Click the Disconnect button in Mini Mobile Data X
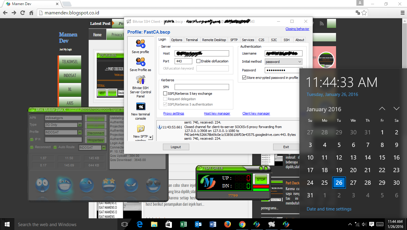Image resolution: width=407 pixels, height=230 pixels. 96,133
